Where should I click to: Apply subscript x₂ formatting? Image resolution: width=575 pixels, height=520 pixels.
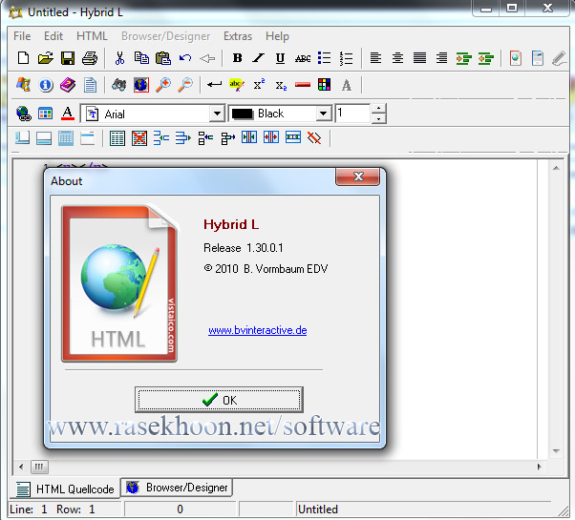click(x=281, y=85)
